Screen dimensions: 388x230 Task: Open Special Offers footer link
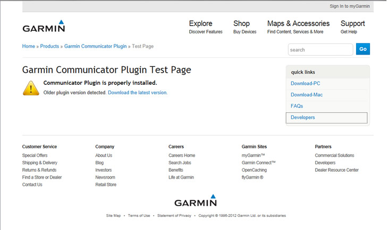pyautogui.click(x=35, y=155)
